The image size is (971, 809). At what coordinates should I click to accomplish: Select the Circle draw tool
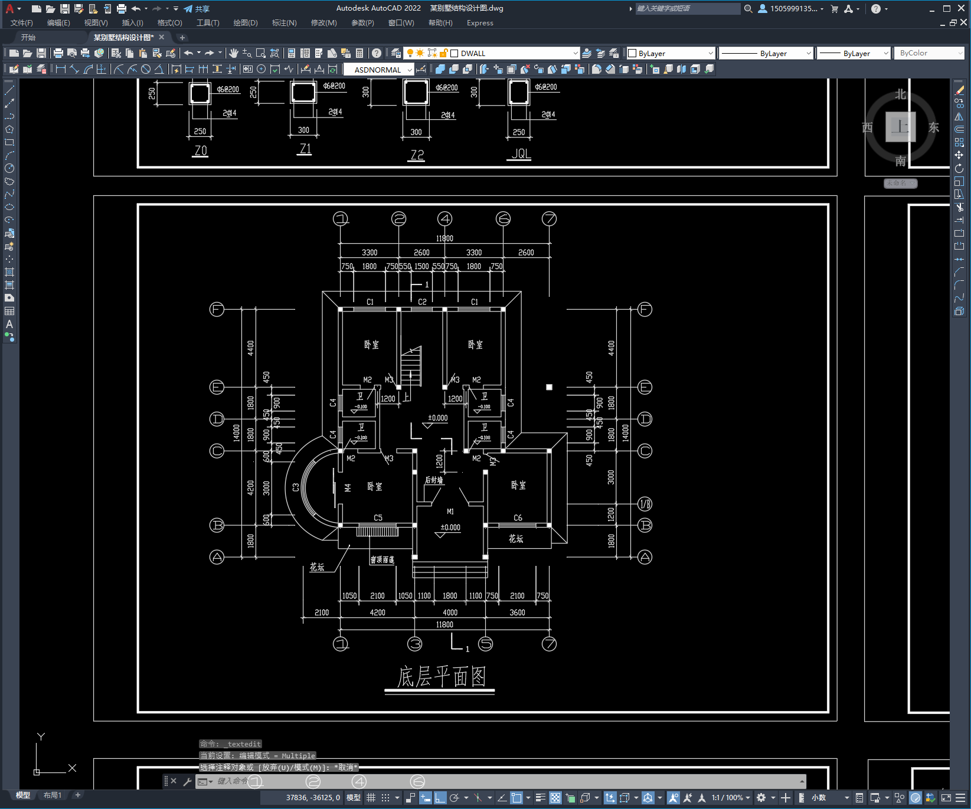(9, 168)
